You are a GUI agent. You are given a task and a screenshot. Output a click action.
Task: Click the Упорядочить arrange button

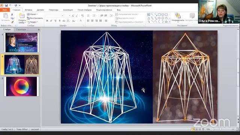pos(178,17)
